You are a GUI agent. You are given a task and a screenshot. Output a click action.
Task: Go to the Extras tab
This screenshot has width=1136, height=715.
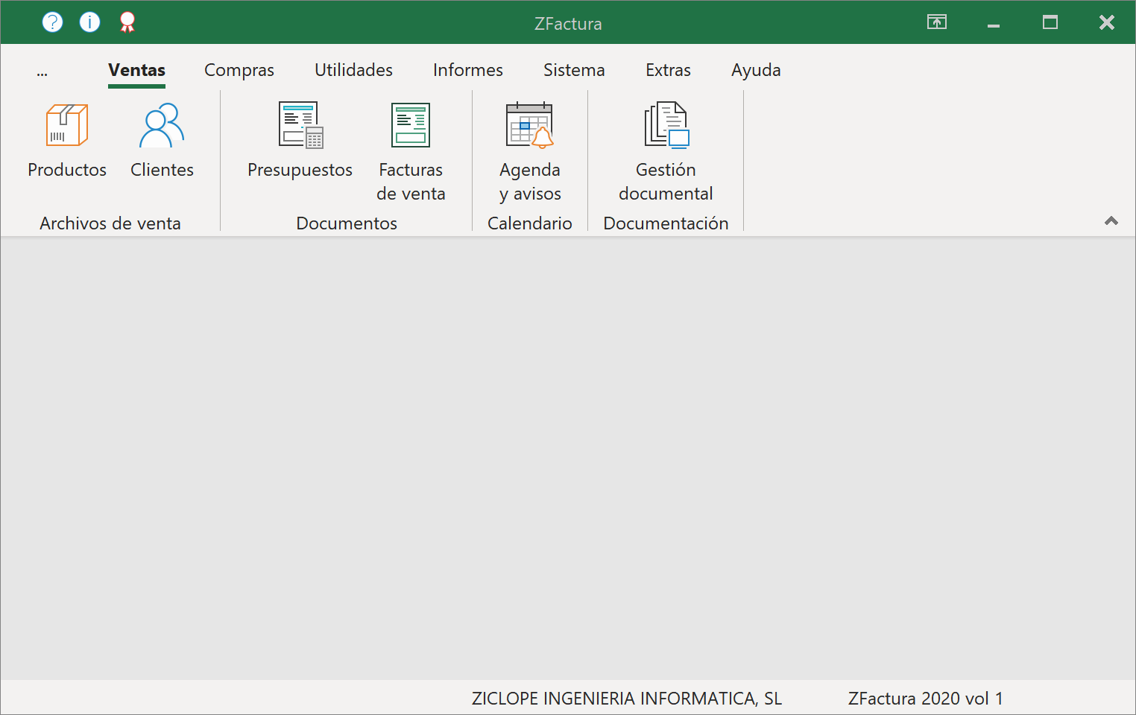click(668, 70)
